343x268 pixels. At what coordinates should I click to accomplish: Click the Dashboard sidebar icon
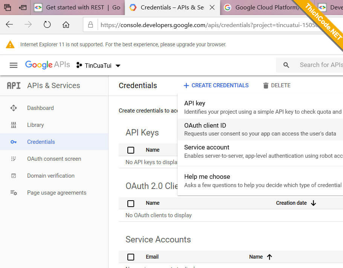coord(14,108)
